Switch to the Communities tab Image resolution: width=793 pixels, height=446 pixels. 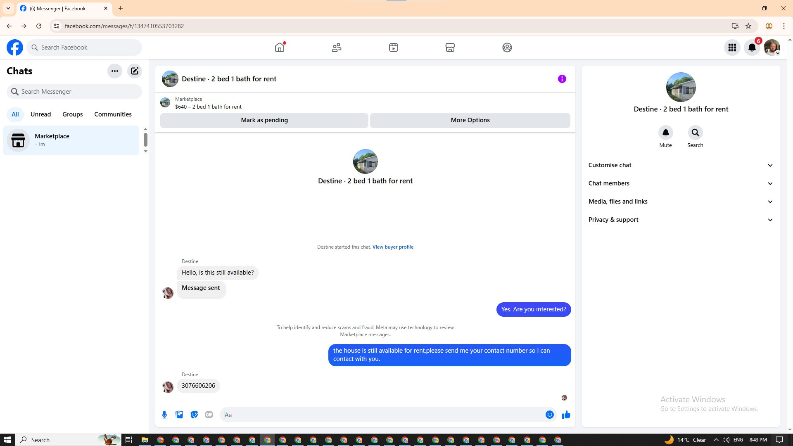(x=113, y=114)
